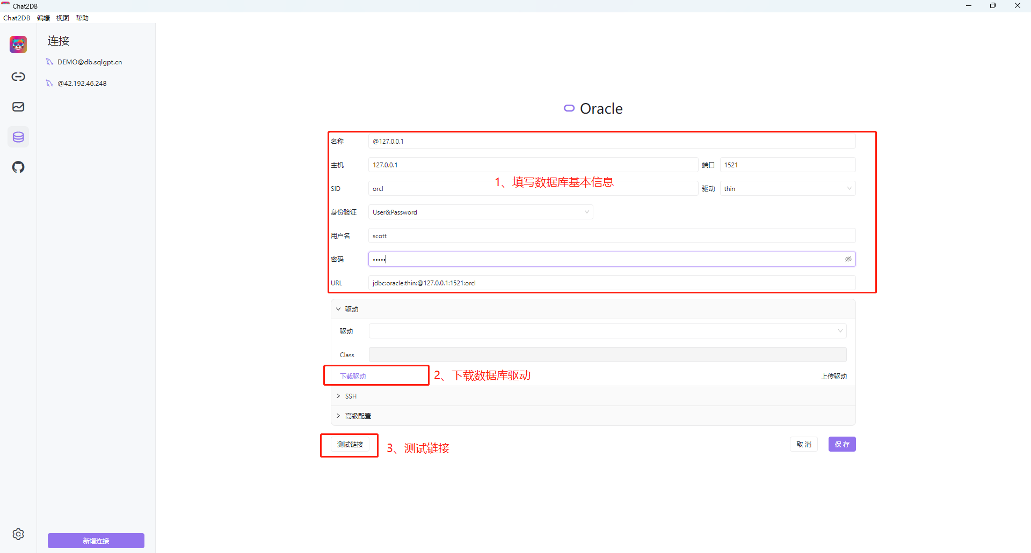Click the DEMO@db.sqlgpt.cn connection icon
The width and height of the screenshot is (1031, 553).
point(49,62)
